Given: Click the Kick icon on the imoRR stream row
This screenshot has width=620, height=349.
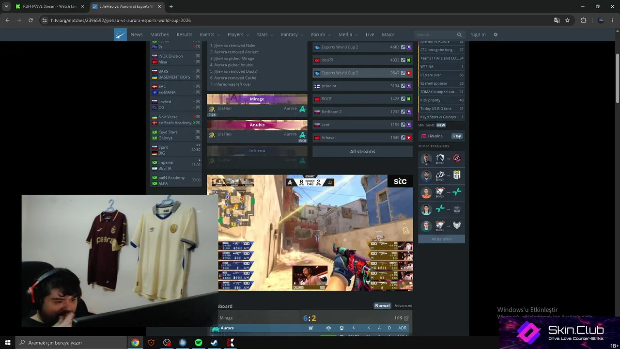Looking at the screenshot, I should tap(409, 60).
